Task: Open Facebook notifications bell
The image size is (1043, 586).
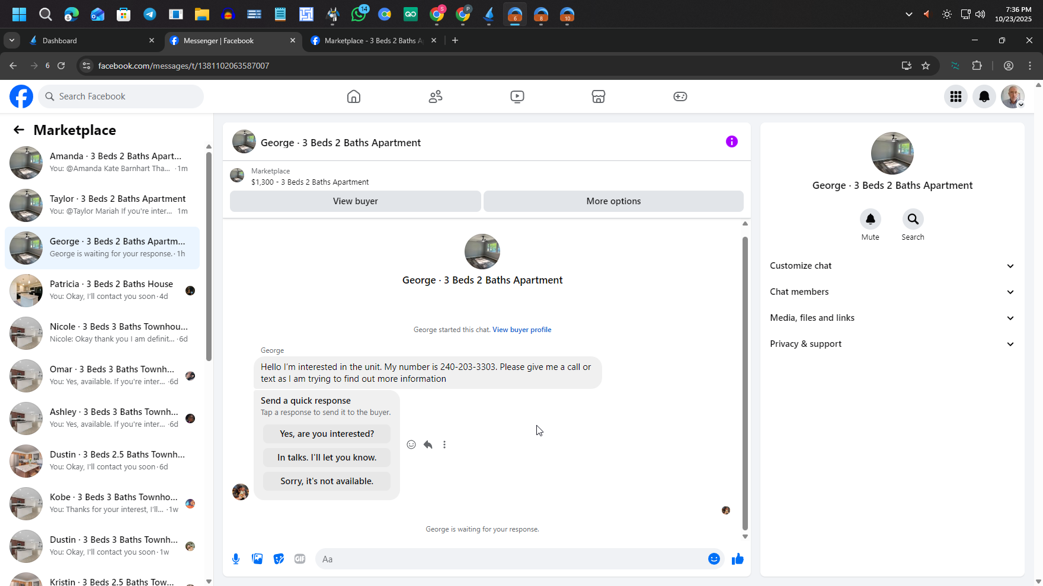Action: 984,96
